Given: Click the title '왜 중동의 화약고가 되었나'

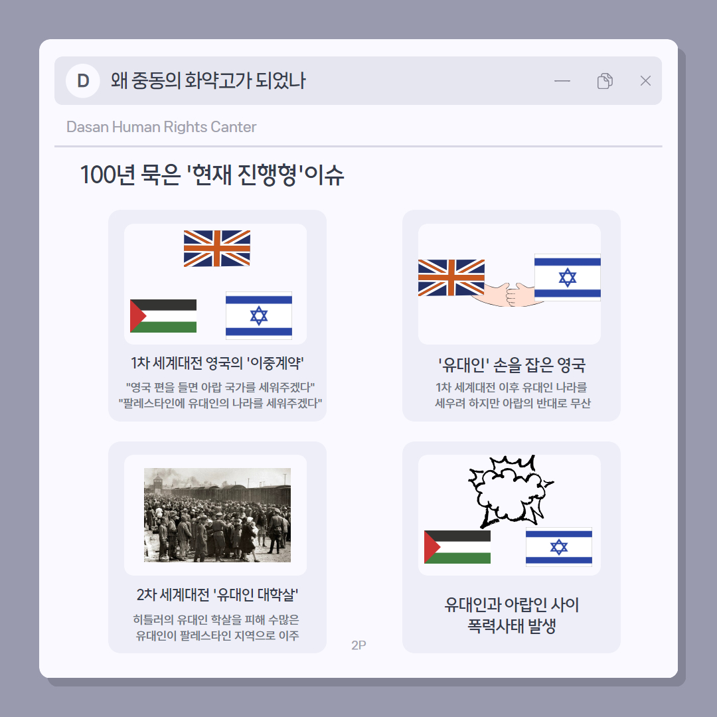Looking at the screenshot, I should pyautogui.click(x=208, y=81).
